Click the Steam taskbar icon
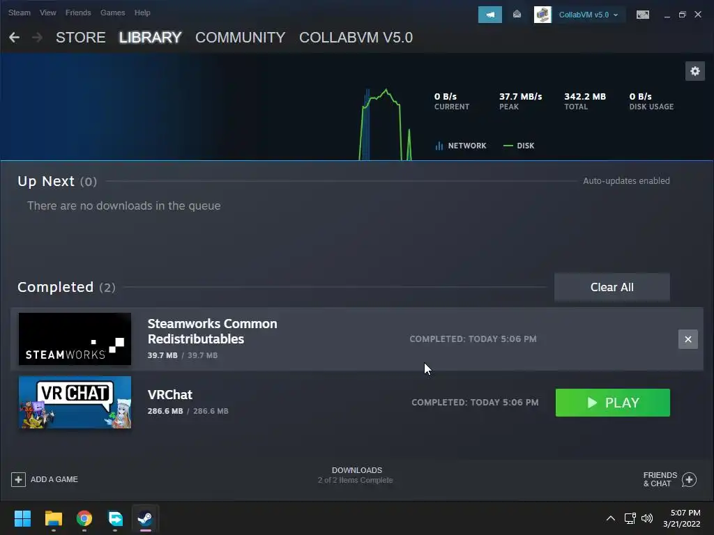The height and width of the screenshot is (535, 714). (x=145, y=518)
